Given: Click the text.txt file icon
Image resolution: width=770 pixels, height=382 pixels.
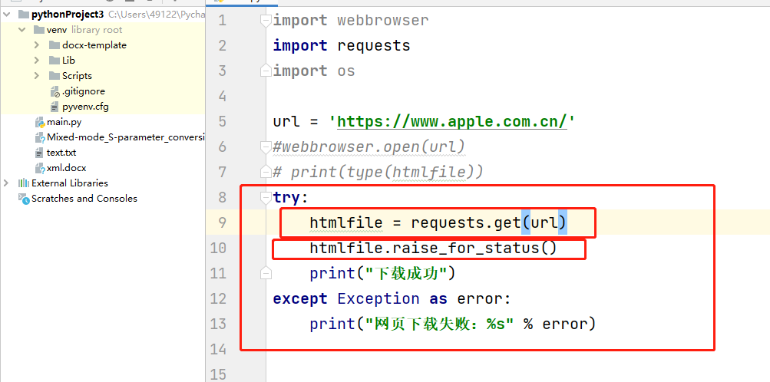Looking at the screenshot, I should [39, 153].
